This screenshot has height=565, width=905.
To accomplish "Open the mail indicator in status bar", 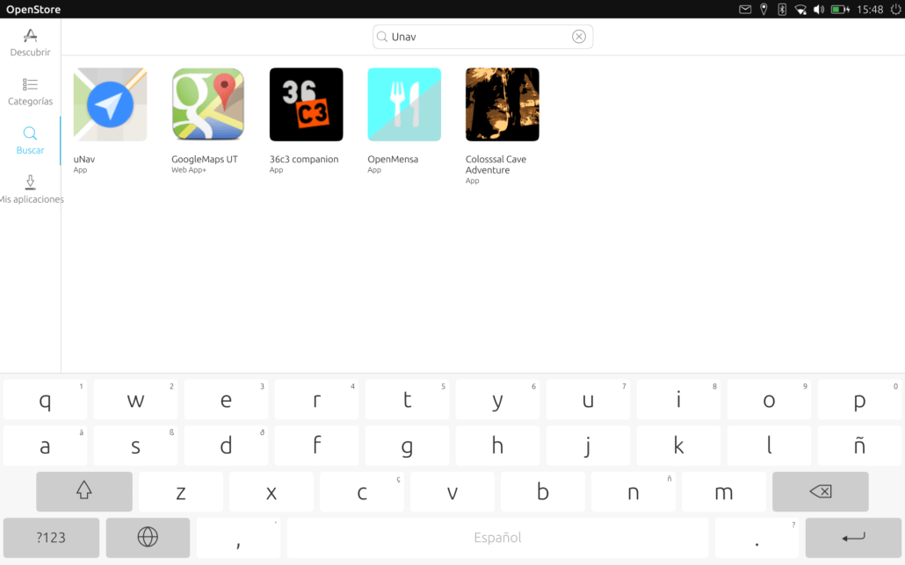I will 745,10.
